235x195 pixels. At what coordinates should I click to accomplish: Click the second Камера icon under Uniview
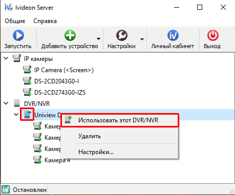37,137
